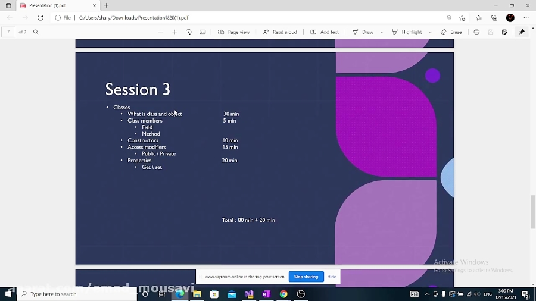Hide the screen sharing notification
536x301 pixels.
(332, 277)
